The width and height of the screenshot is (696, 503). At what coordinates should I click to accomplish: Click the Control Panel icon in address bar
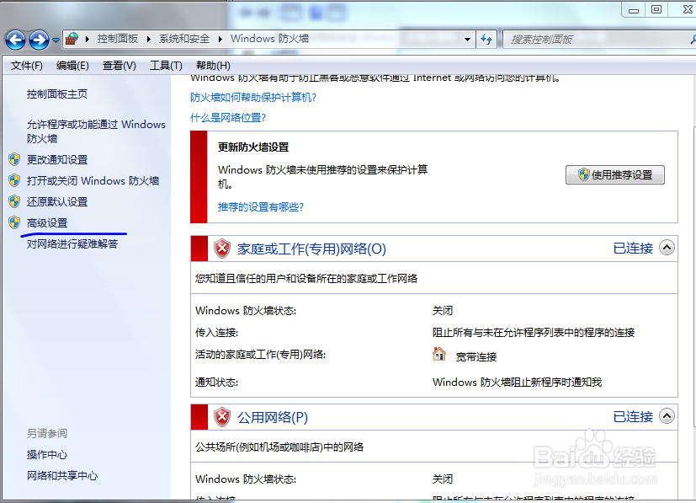click(x=72, y=39)
